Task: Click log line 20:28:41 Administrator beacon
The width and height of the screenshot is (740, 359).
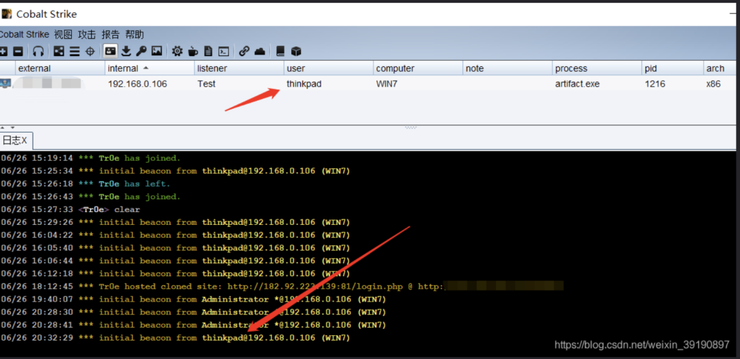Action: tap(193, 325)
